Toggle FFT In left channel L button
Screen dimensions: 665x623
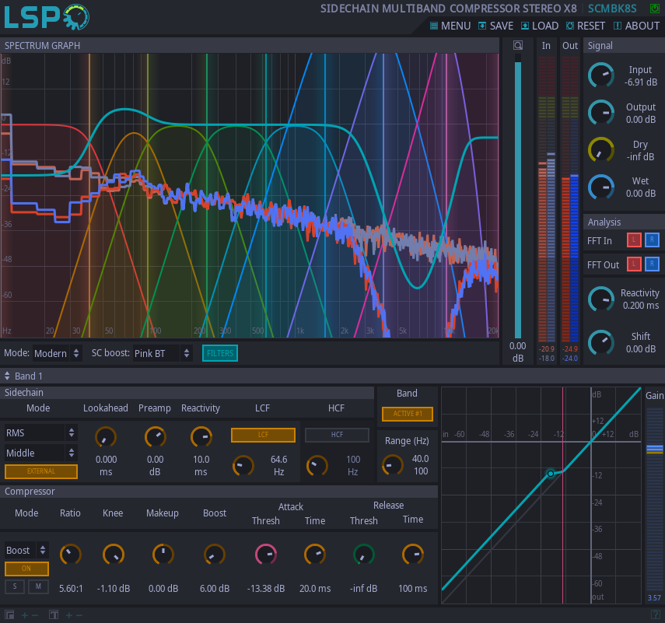pos(634,240)
